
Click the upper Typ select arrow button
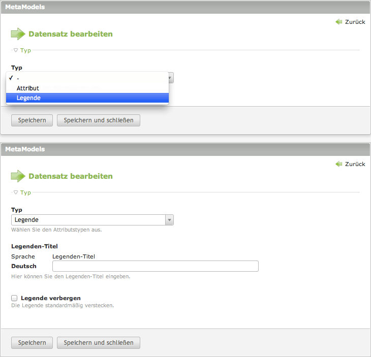coord(171,78)
